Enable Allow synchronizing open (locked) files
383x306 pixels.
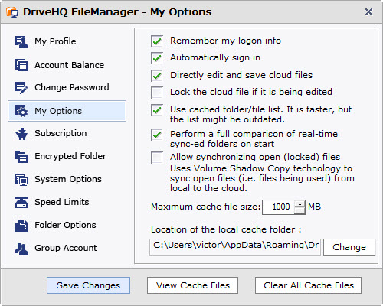tap(157, 158)
